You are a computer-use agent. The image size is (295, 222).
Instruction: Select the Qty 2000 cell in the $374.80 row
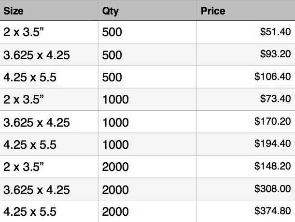click(115, 211)
